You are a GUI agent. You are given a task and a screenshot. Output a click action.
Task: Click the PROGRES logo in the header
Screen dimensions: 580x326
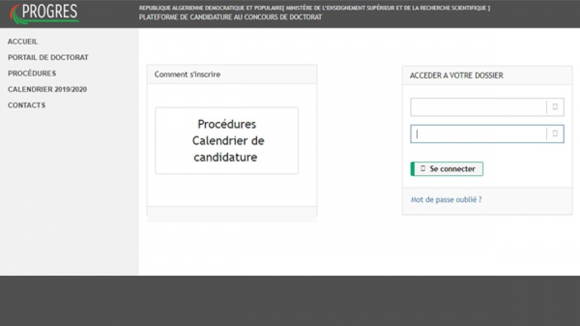44,14
